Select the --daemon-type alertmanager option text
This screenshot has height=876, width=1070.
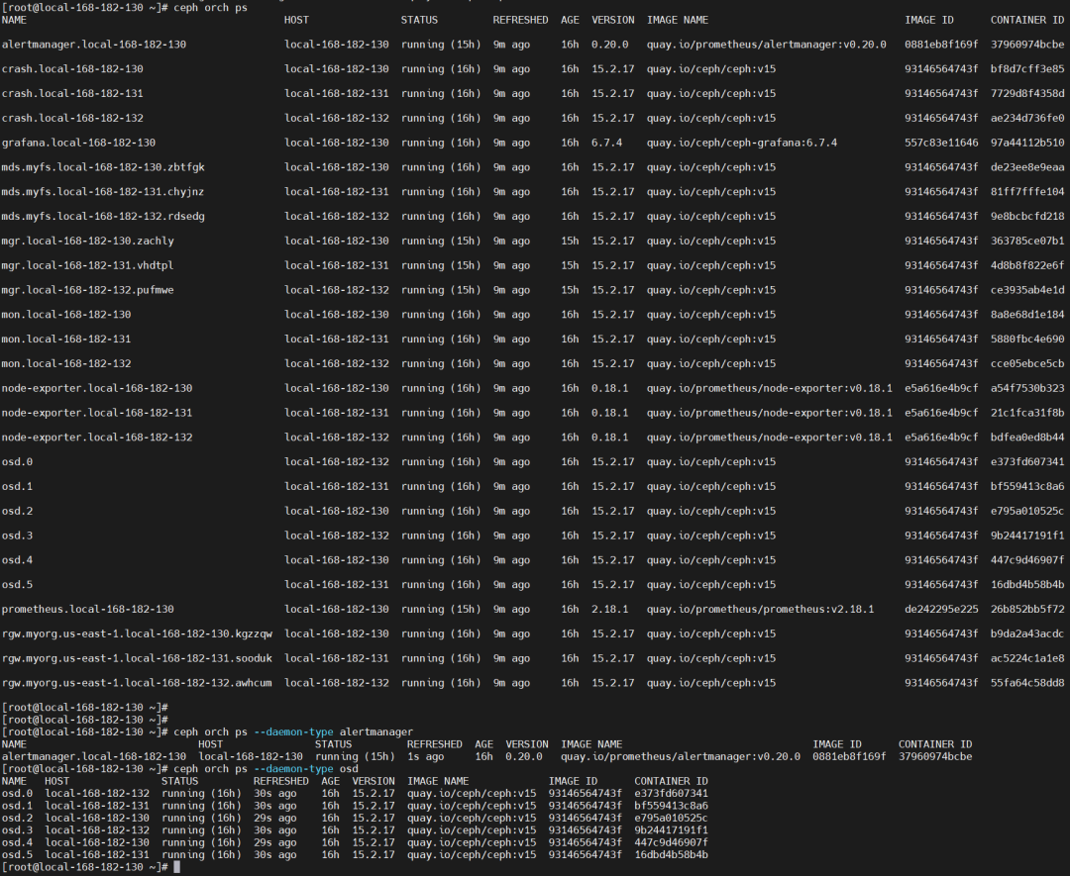(x=333, y=731)
